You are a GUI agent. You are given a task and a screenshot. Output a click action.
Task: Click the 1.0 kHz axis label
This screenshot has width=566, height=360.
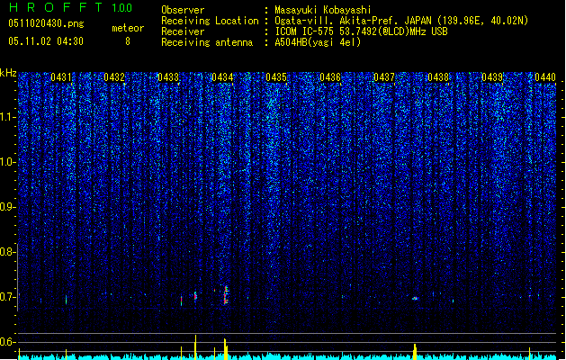point(8,162)
